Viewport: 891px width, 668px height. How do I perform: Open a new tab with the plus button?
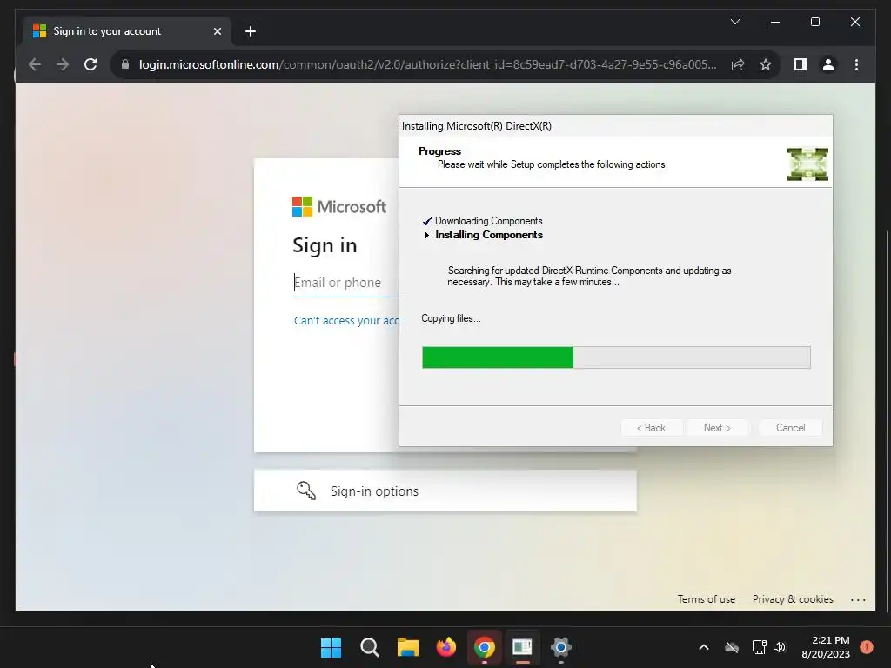(250, 31)
